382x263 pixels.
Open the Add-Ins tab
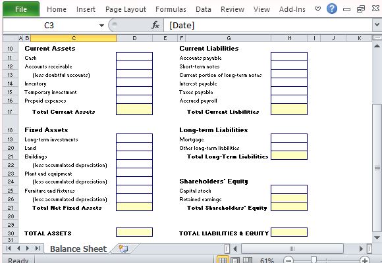[x=292, y=9]
